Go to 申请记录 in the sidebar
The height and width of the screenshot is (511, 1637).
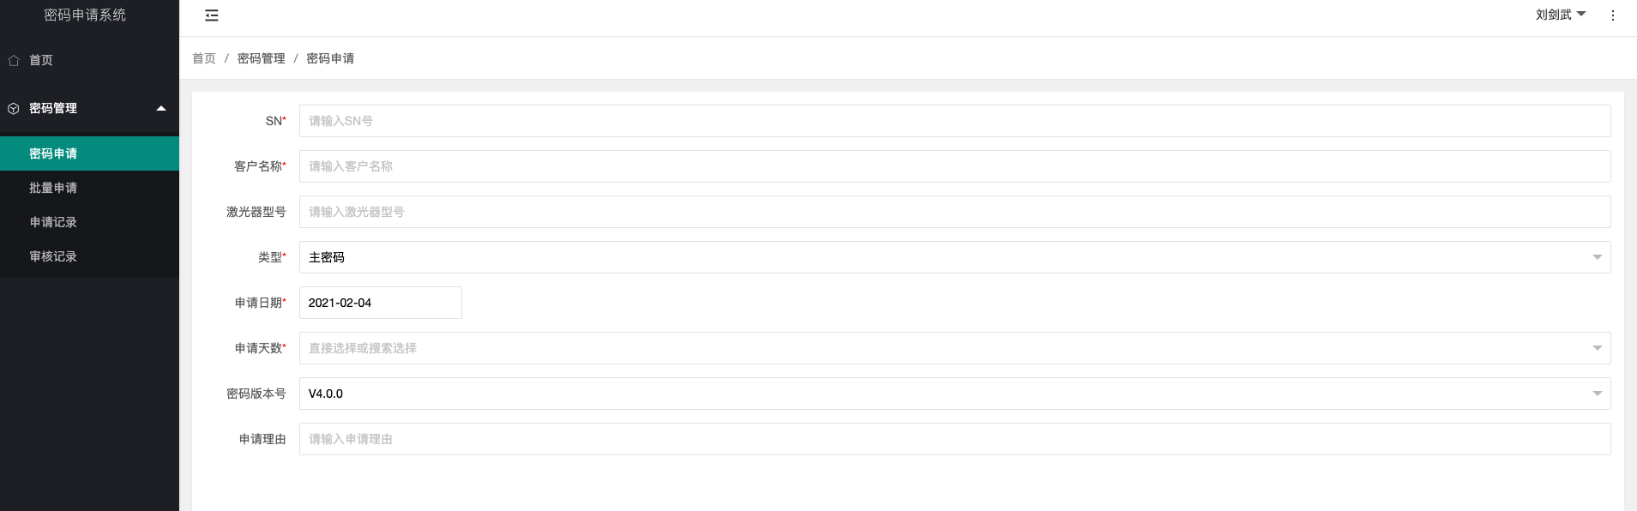coord(53,222)
